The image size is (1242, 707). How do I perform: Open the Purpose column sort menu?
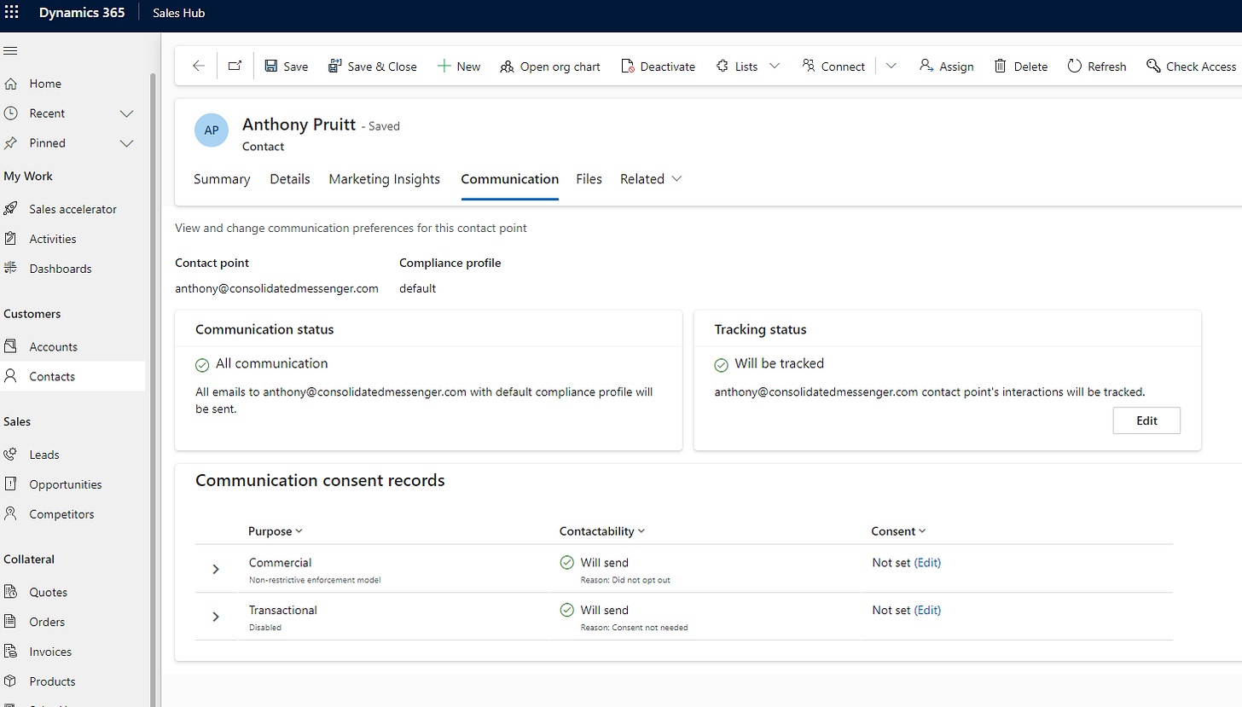pyautogui.click(x=276, y=530)
